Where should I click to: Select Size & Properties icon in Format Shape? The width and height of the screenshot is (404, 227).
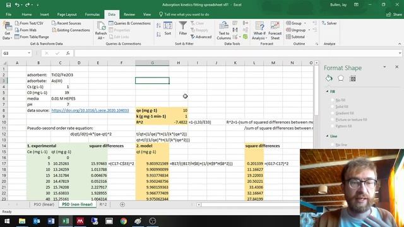tap(352, 78)
